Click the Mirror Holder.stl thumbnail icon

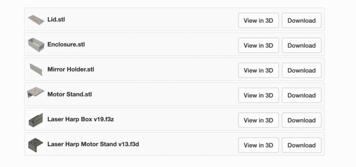(36, 69)
